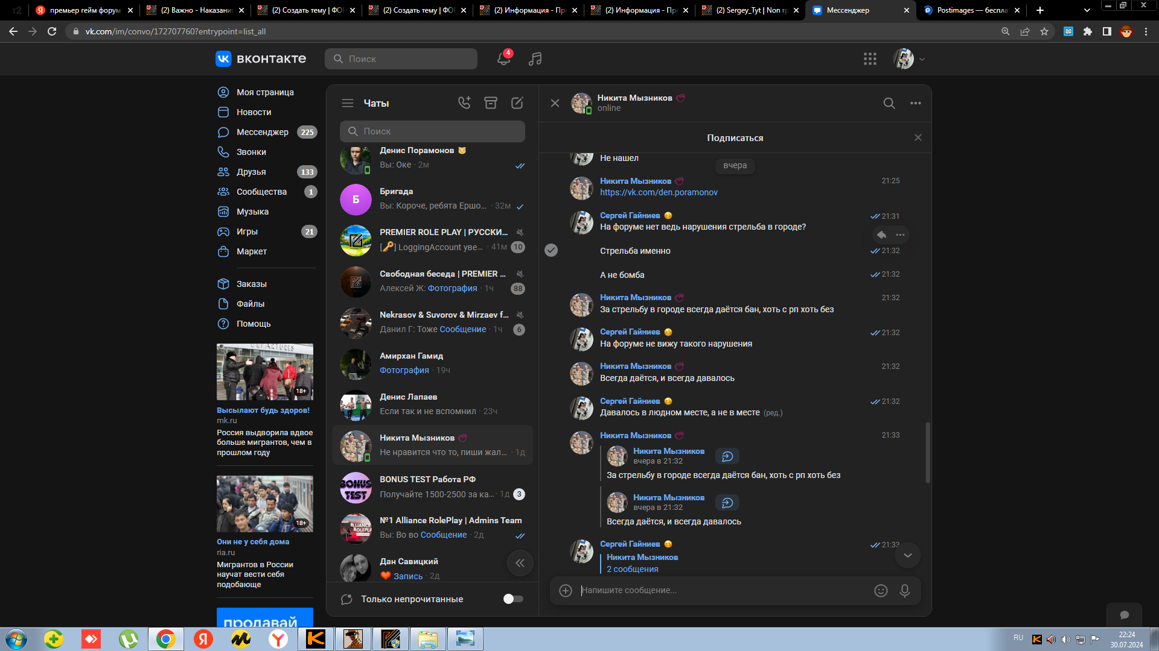Open the chats archive icon

point(491,103)
